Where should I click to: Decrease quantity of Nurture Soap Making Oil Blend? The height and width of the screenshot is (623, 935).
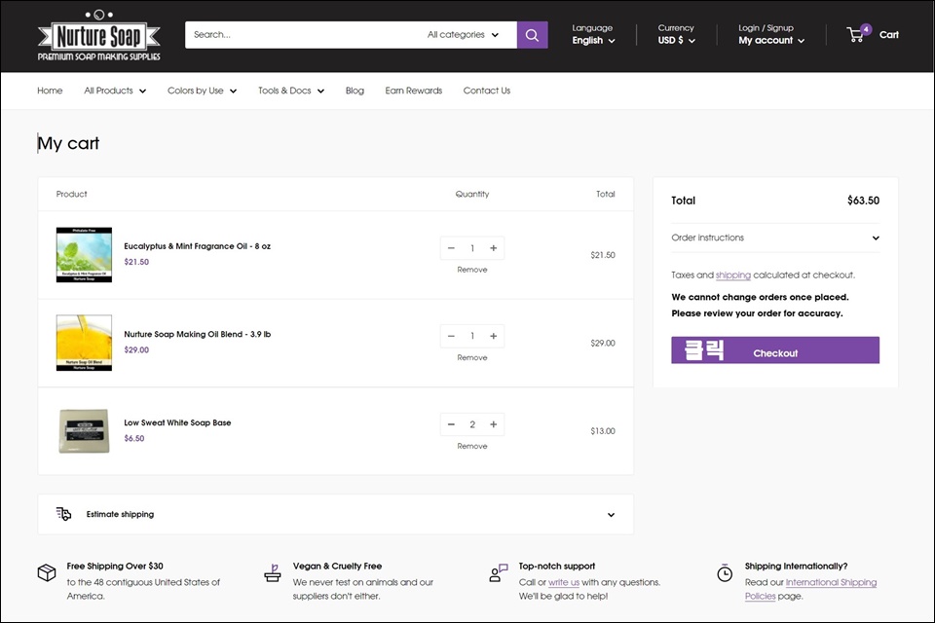pyautogui.click(x=451, y=336)
